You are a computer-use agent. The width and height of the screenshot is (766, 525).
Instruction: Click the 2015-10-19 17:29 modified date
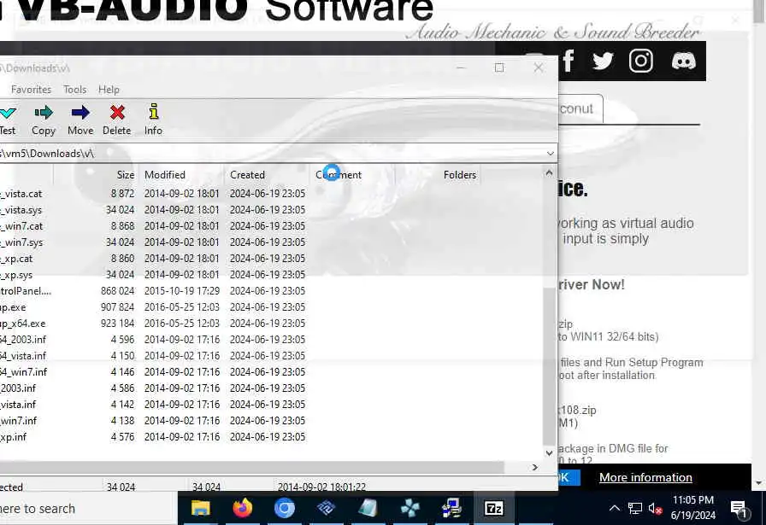pos(182,291)
